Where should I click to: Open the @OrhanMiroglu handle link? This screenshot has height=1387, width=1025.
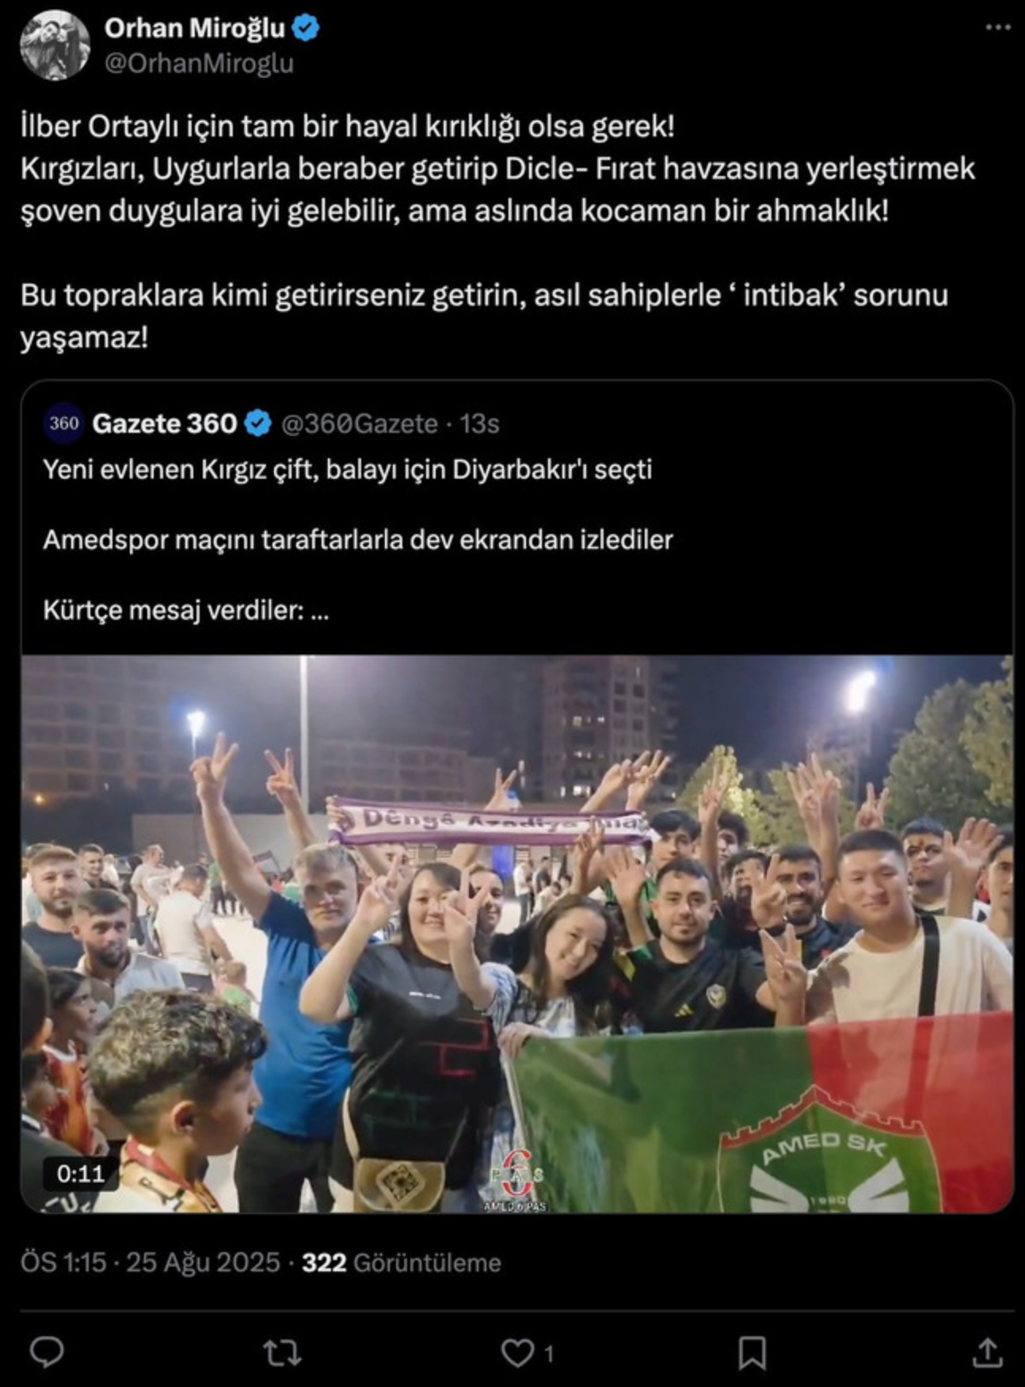(199, 63)
